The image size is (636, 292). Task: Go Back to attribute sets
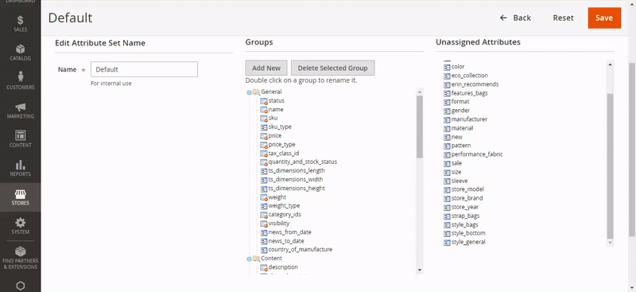pyautogui.click(x=515, y=18)
